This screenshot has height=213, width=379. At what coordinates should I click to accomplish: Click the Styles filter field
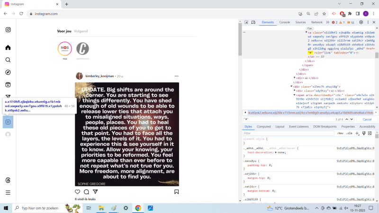pos(289,133)
